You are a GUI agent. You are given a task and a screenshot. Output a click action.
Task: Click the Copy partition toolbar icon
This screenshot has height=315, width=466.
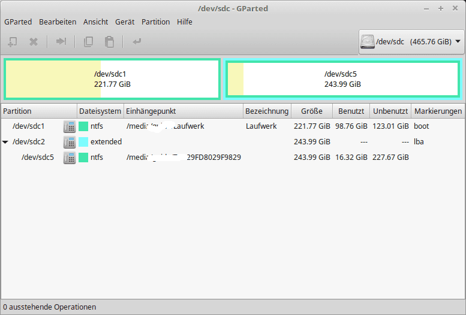coord(88,42)
